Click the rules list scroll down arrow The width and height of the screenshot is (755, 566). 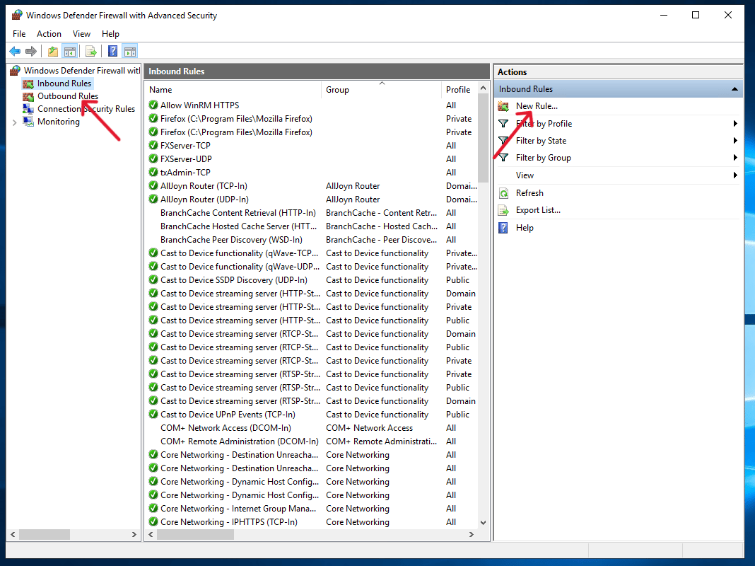483,523
